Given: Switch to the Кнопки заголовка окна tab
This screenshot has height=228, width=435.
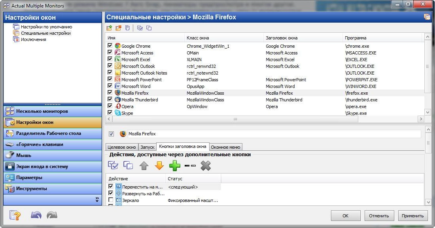Looking at the screenshot, I should pyautogui.click(x=183, y=146).
